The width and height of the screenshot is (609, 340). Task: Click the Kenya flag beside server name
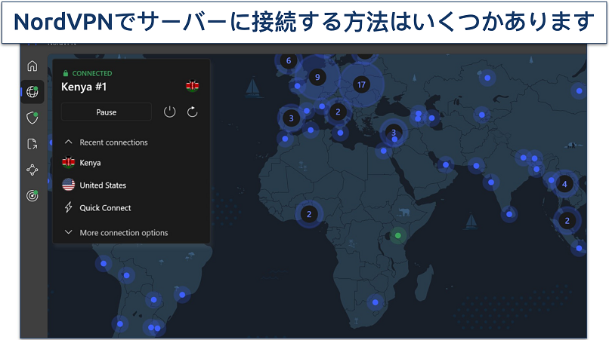coord(192,86)
